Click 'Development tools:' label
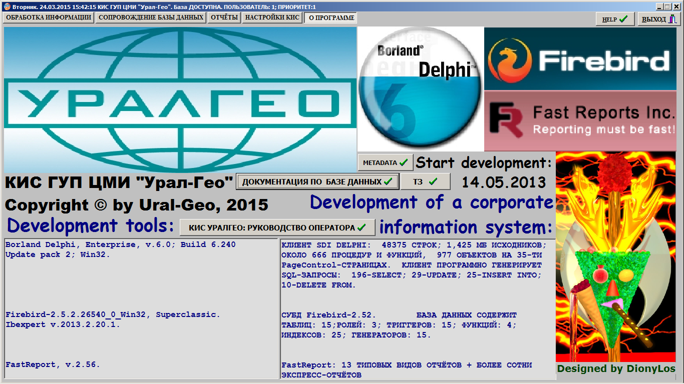 pos(91,225)
